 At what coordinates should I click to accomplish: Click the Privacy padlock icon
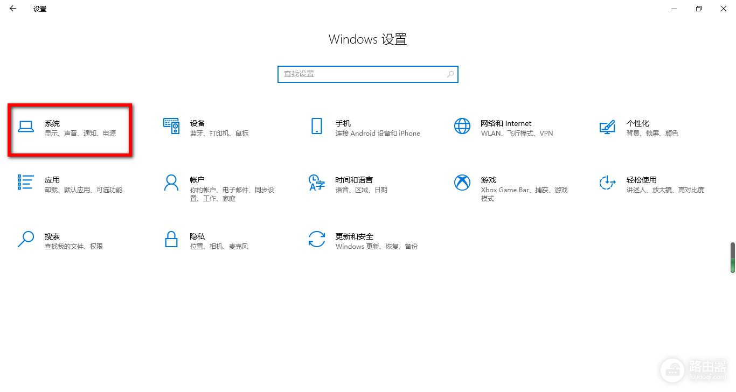tap(171, 239)
